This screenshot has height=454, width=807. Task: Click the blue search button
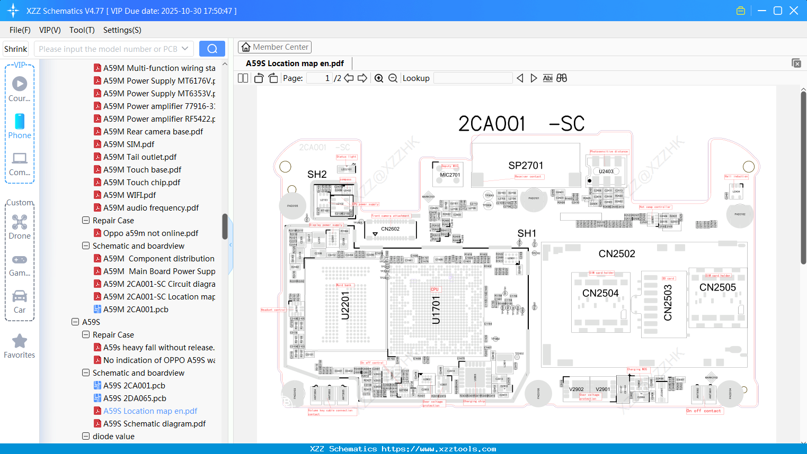(212, 49)
